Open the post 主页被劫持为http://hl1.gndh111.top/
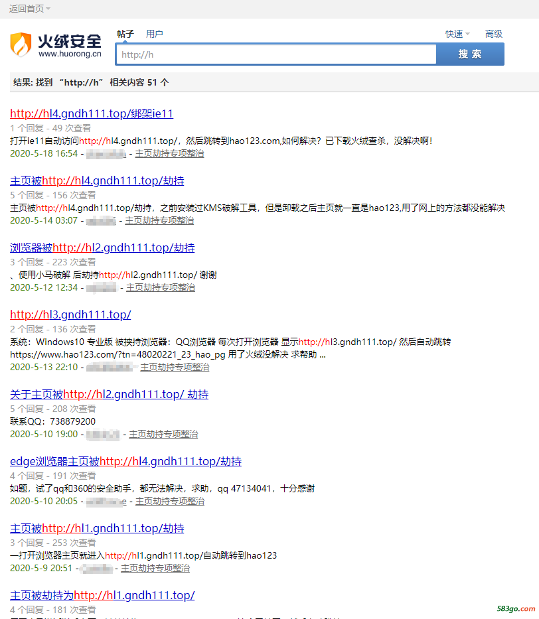539x619 pixels. pos(102,595)
